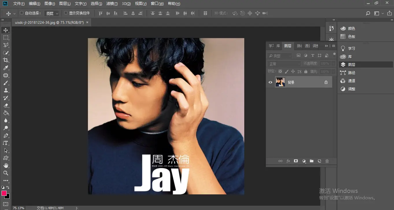Select the Vertical Type tool
Screen dimensions: 394x210
(6, 143)
